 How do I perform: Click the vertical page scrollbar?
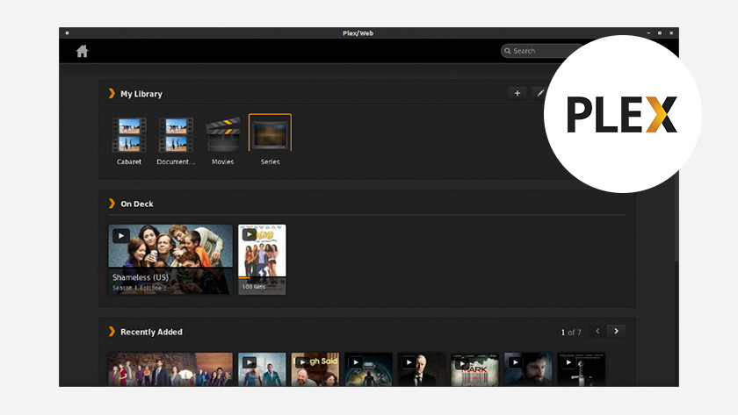[676, 216]
